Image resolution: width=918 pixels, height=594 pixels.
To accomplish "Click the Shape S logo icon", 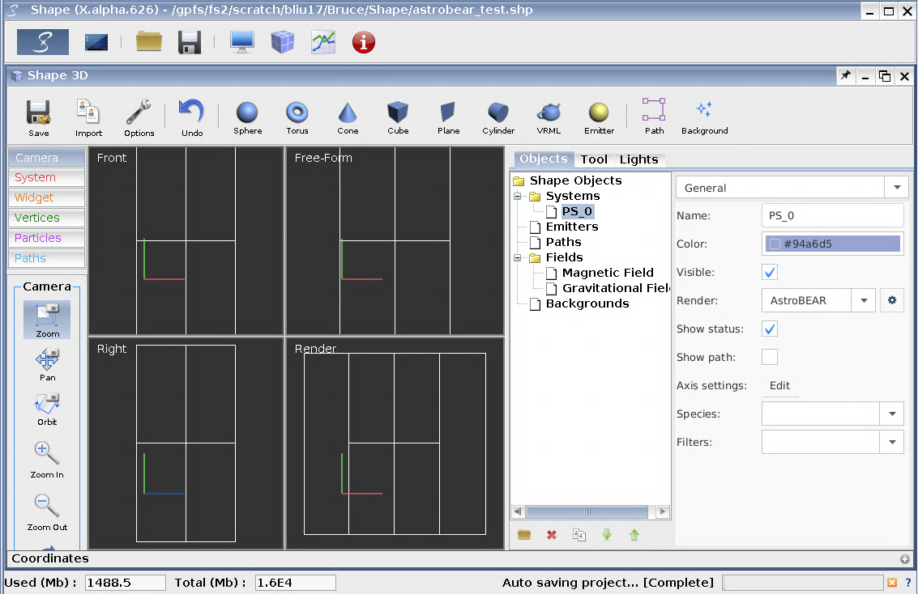I will click(x=43, y=42).
